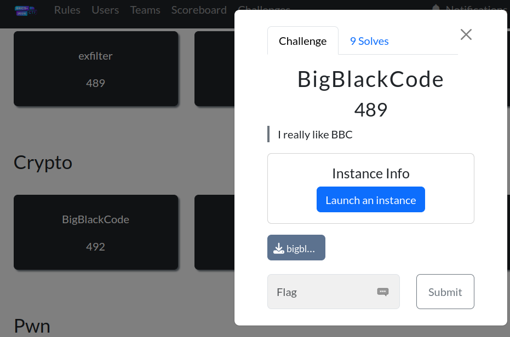510x337 pixels.
Task: Close the challenge dialog with the X
Action: click(466, 34)
